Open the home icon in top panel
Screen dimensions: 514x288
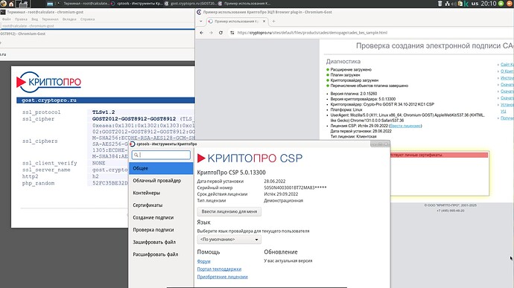(x=11, y=4)
